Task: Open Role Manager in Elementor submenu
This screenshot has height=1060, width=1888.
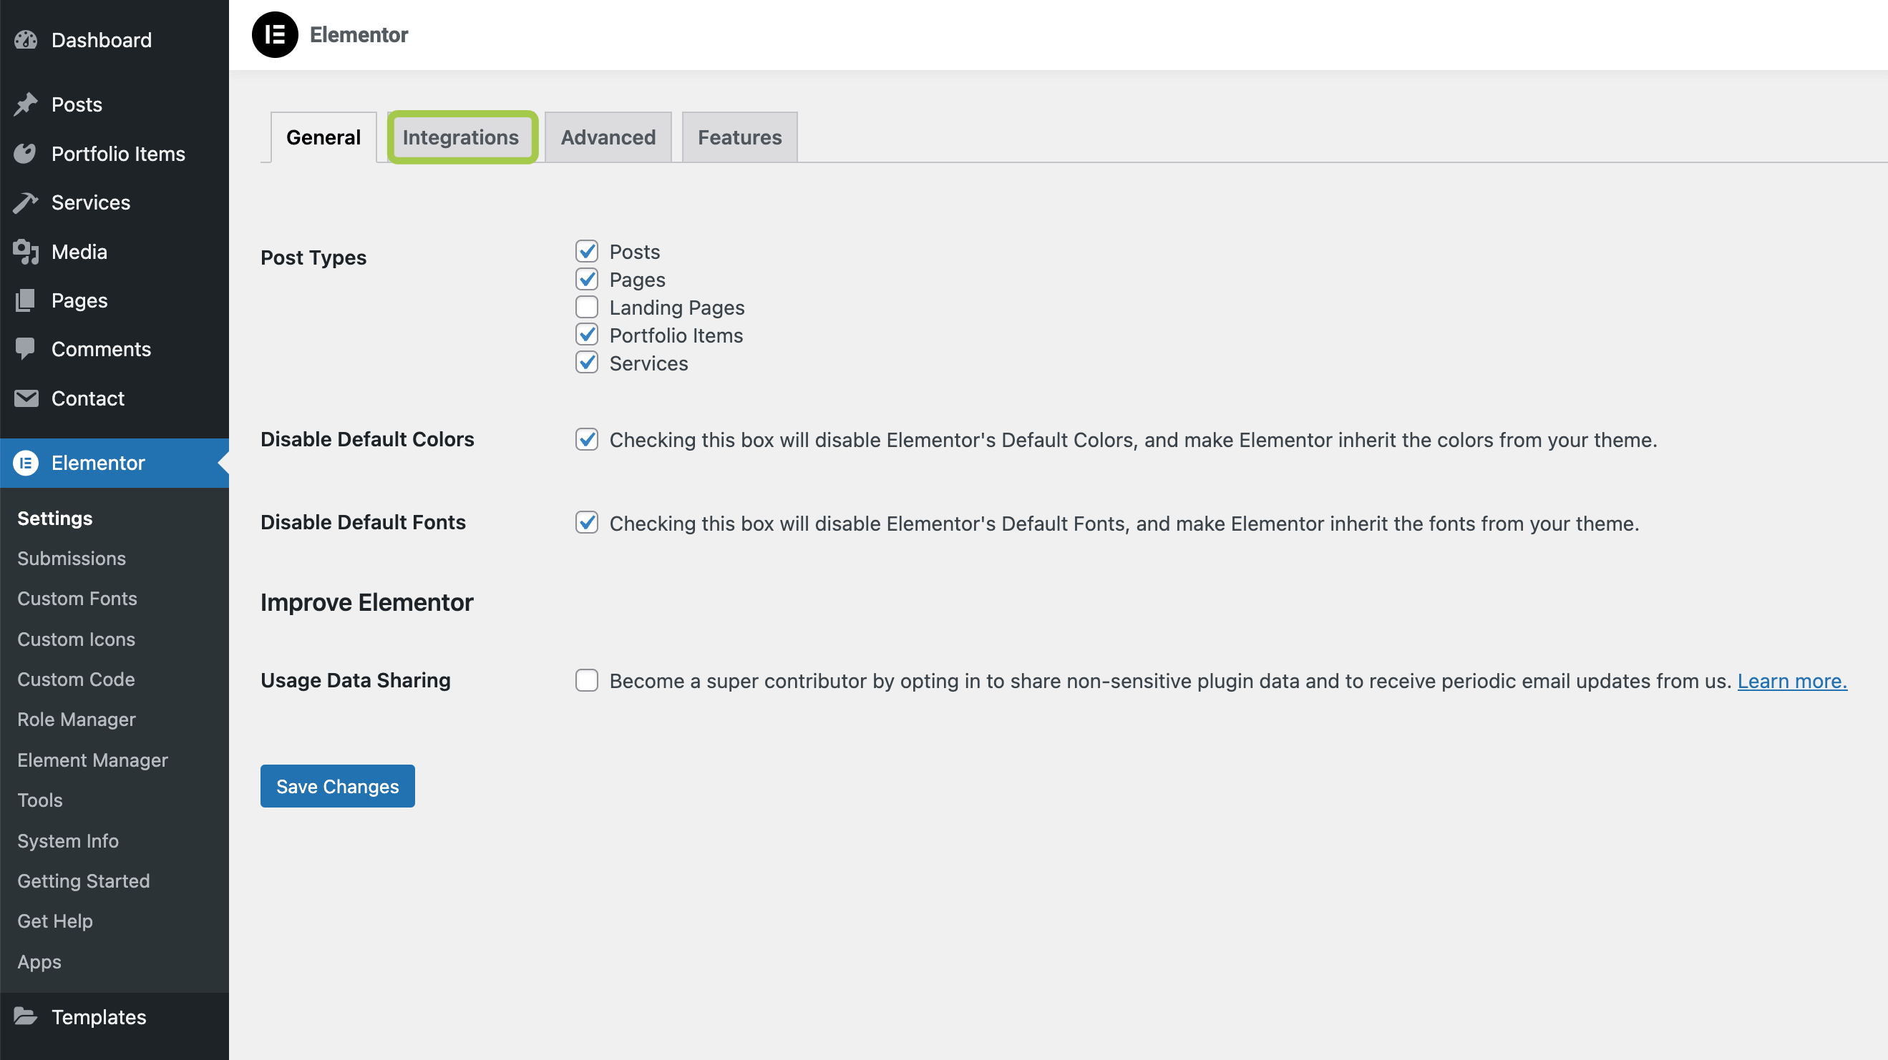Action: 77,719
